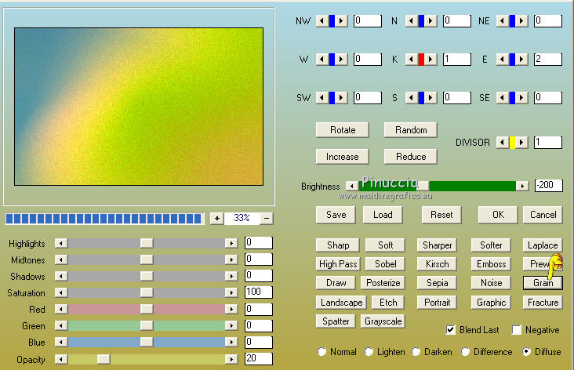Decrease the NW value with left arrow

pyautogui.click(x=322, y=21)
